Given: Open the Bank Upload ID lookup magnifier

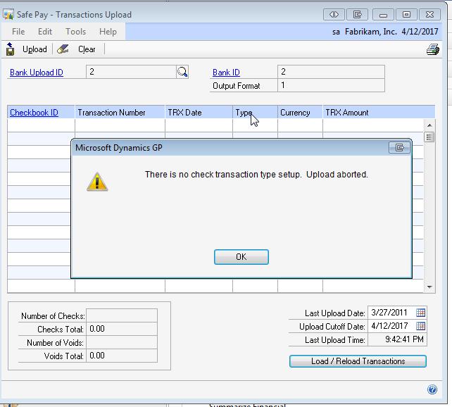Looking at the screenshot, I should (182, 72).
